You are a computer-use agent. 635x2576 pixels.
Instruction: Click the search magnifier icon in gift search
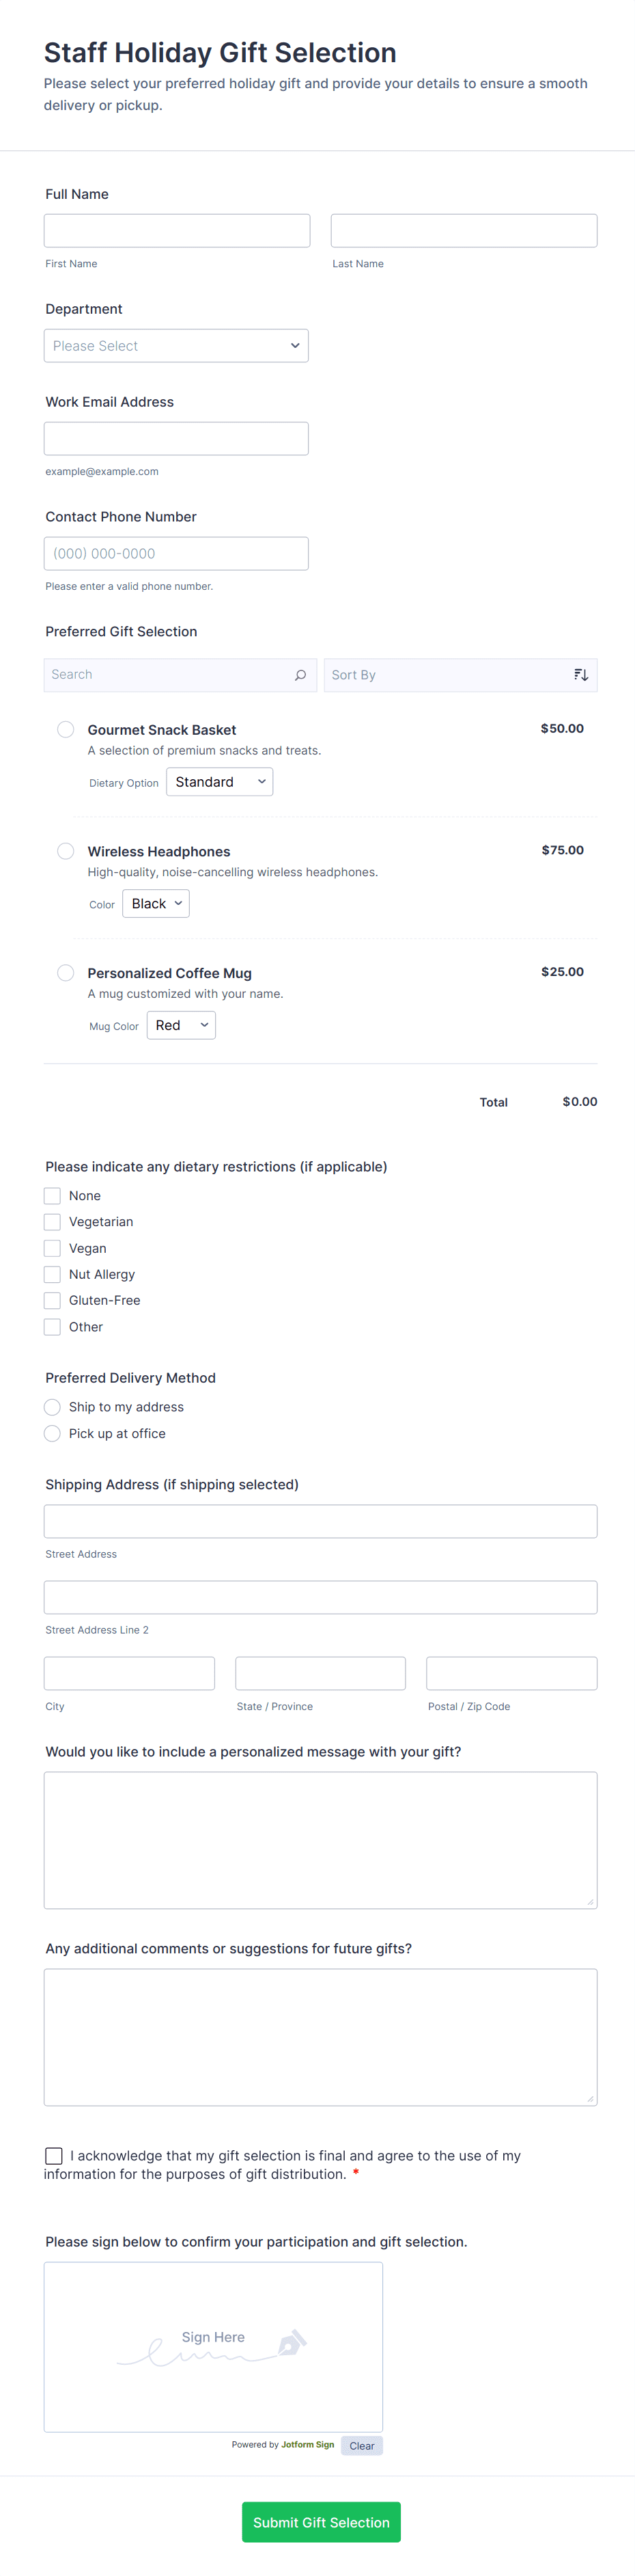(x=300, y=675)
